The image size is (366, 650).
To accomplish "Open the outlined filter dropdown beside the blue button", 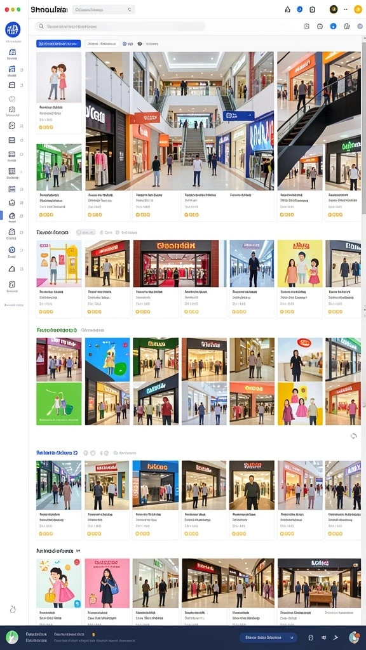I will pyautogui.click(x=102, y=44).
